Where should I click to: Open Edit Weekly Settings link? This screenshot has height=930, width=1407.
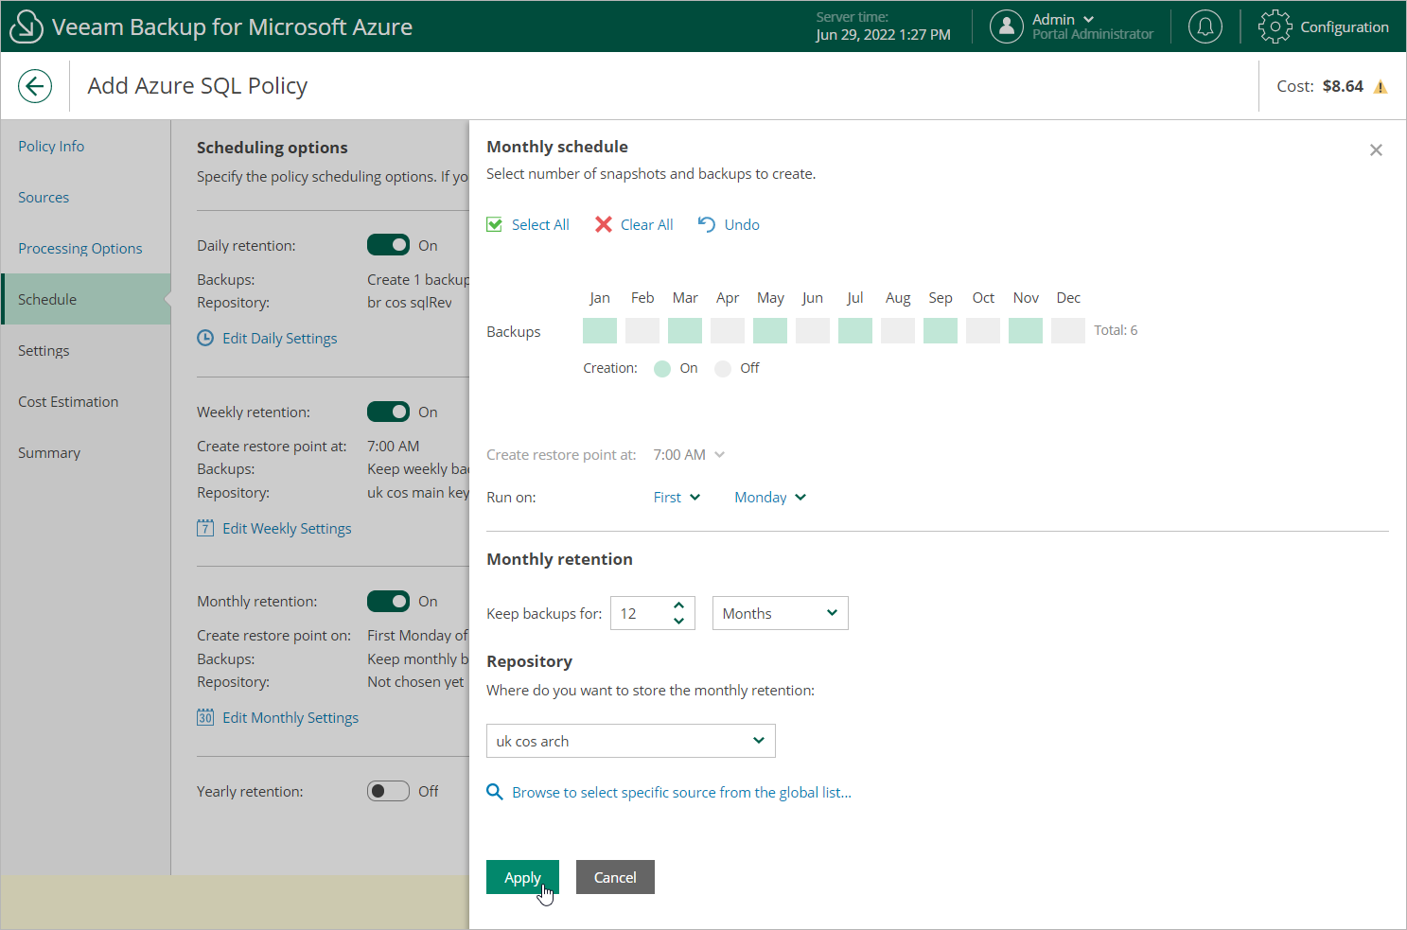point(287,528)
